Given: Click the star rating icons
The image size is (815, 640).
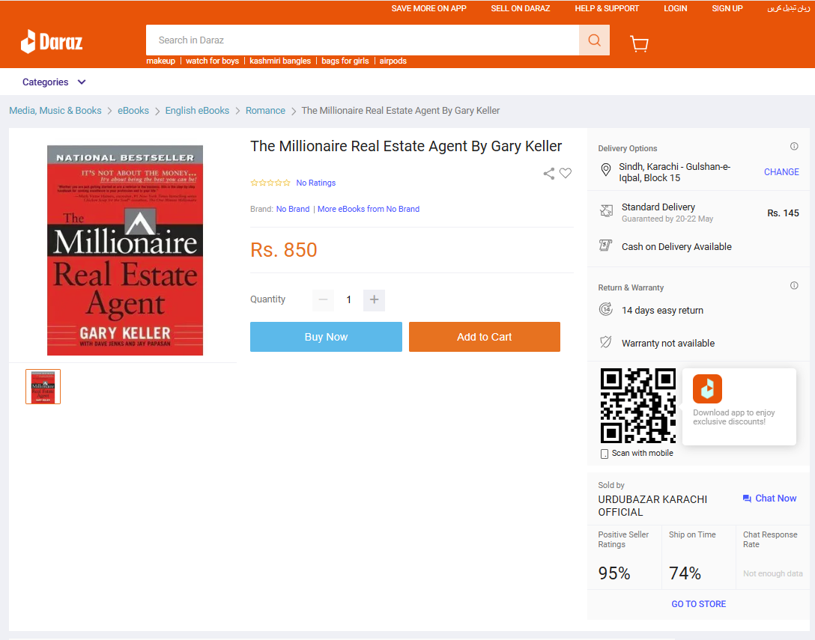Looking at the screenshot, I should (270, 183).
